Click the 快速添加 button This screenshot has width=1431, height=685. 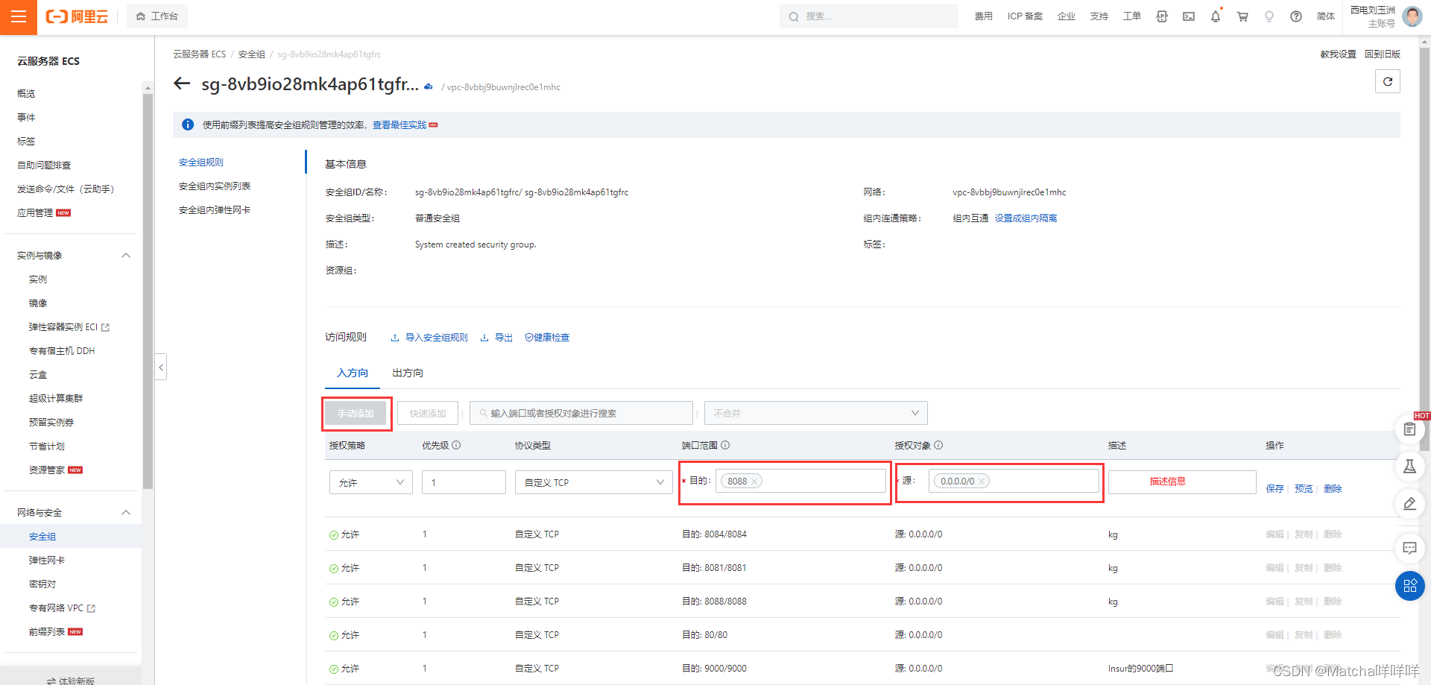(428, 413)
